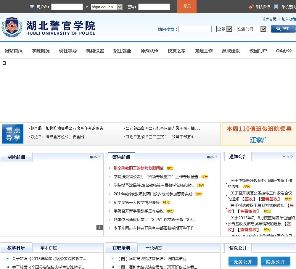Open the 学院概况 menu item
The image size is (296, 269).
(41, 51)
